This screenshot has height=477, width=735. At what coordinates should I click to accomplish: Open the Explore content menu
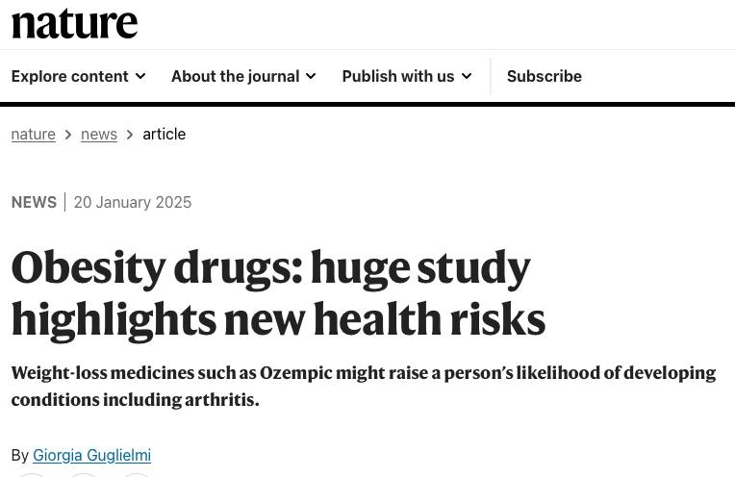point(69,76)
